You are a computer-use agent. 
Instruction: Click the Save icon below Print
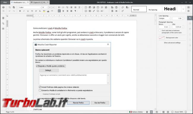click(x=3, y=11)
